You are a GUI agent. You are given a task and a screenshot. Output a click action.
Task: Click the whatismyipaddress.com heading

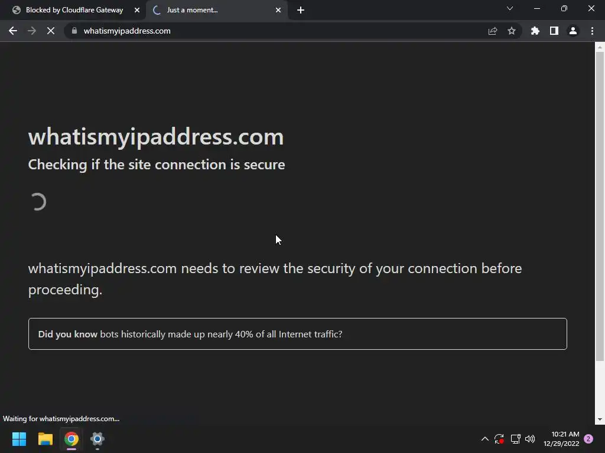[156, 137]
